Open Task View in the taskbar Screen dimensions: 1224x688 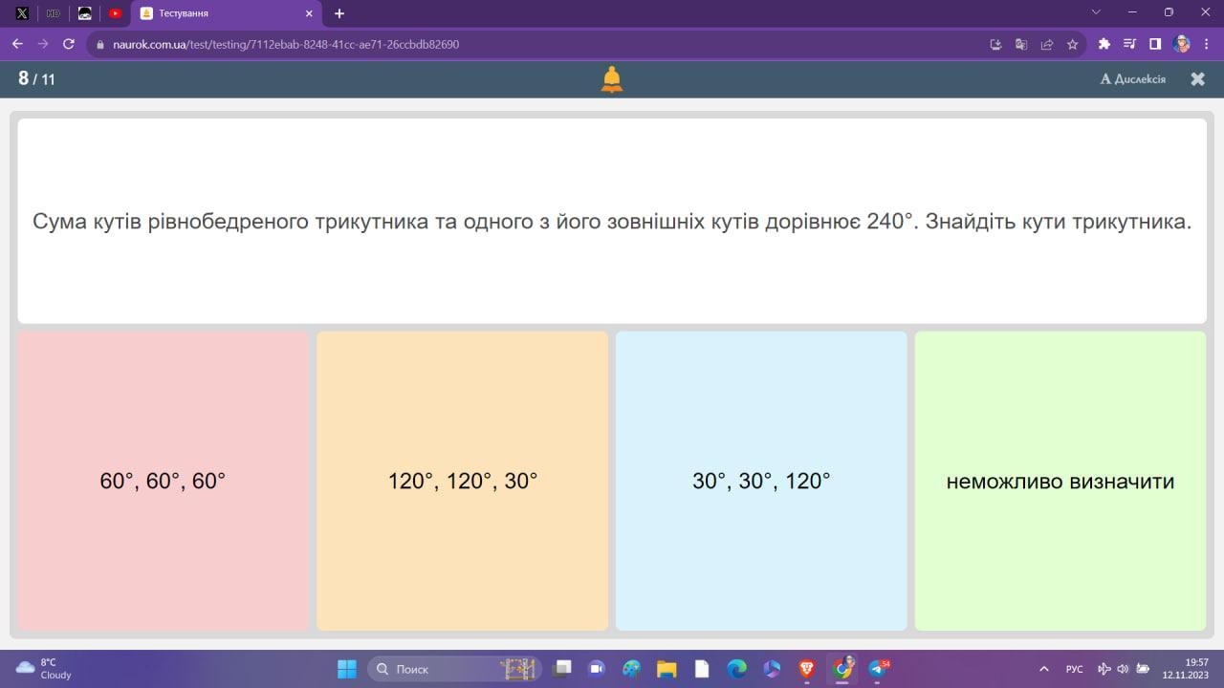tap(563, 669)
